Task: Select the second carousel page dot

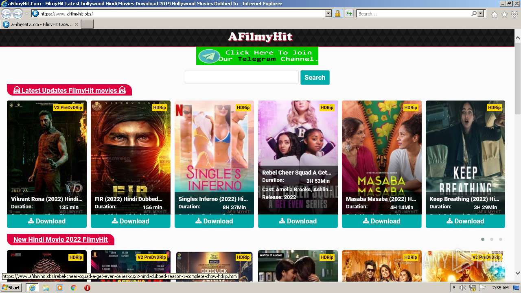Action: click(x=492, y=239)
